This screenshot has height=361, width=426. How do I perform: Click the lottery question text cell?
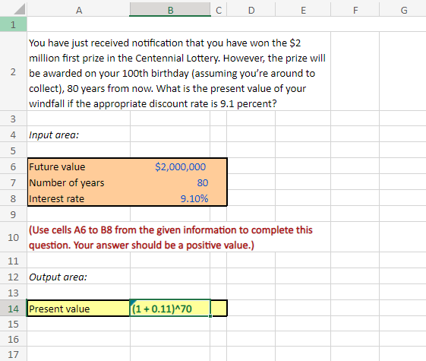178,71
